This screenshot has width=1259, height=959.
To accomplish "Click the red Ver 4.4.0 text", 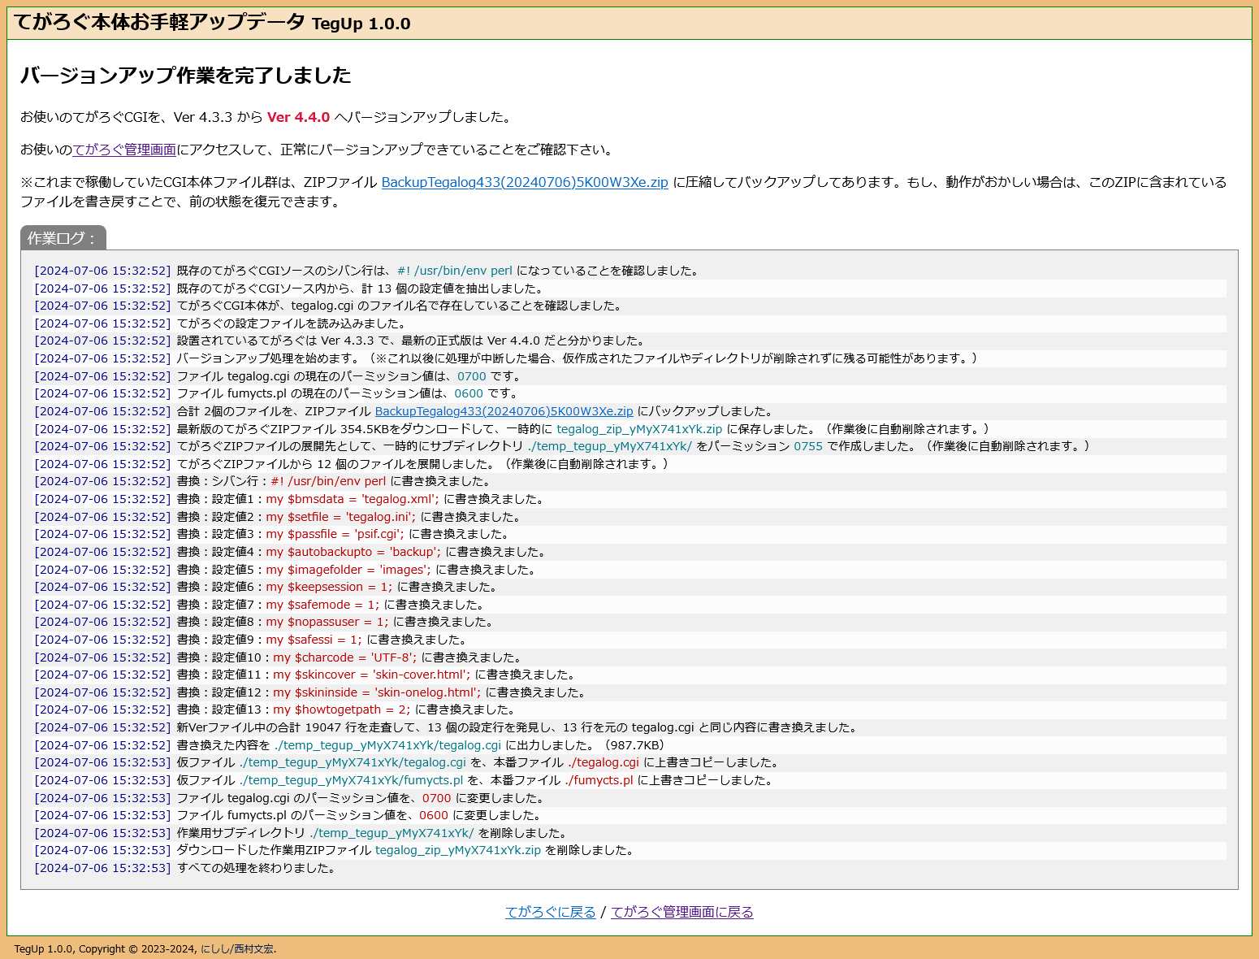I will click(299, 117).
